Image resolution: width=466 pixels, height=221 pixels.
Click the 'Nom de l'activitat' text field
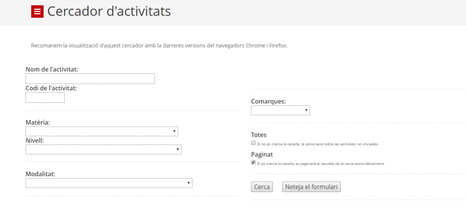(90, 79)
